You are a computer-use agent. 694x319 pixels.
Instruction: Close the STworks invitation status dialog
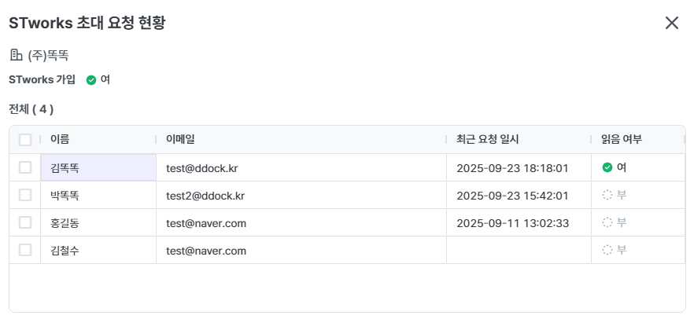point(671,23)
